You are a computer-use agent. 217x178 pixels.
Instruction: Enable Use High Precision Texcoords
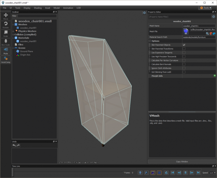click(184, 56)
